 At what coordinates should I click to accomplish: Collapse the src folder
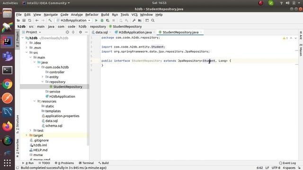(27, 52)
